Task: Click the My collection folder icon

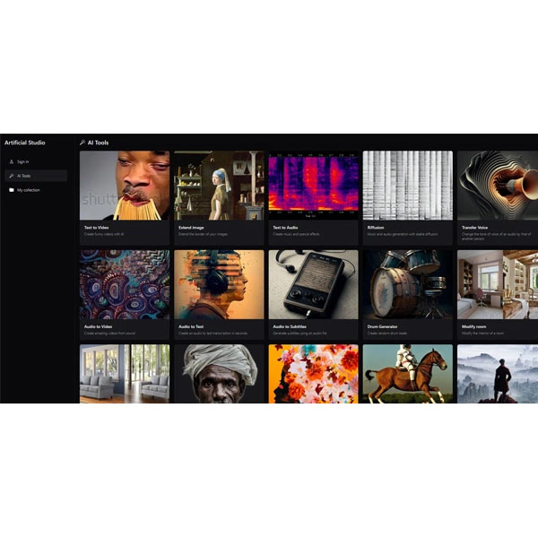Action: coord(11,190)
